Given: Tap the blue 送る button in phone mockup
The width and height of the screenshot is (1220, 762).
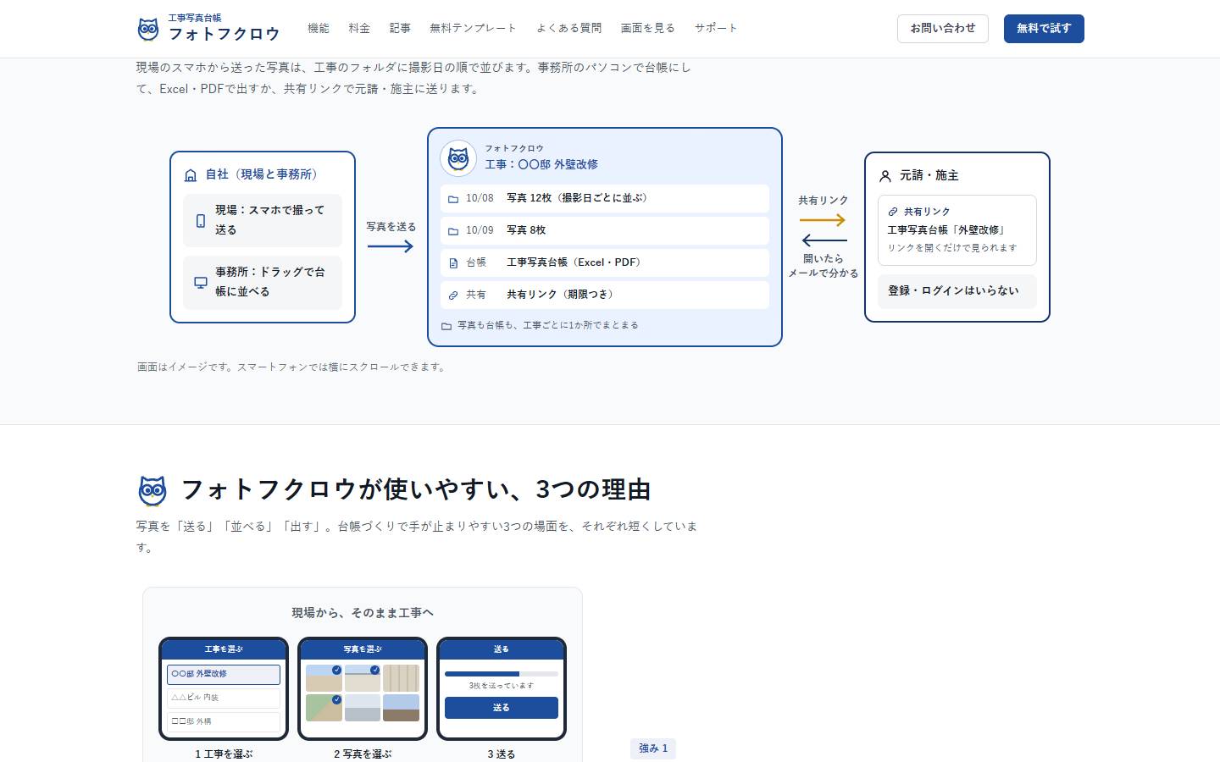Looking at the screenshot, I should pos(502,708).
